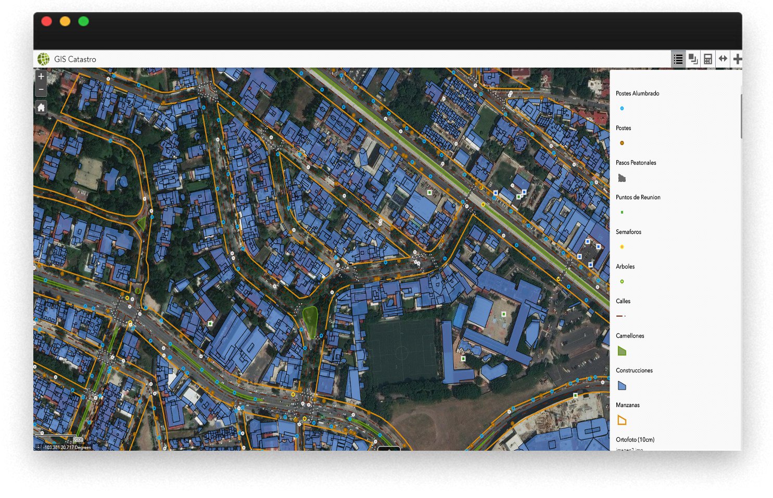
Task: Click the Manzanas orange outline swatch
Action: [x=622, y=420]
